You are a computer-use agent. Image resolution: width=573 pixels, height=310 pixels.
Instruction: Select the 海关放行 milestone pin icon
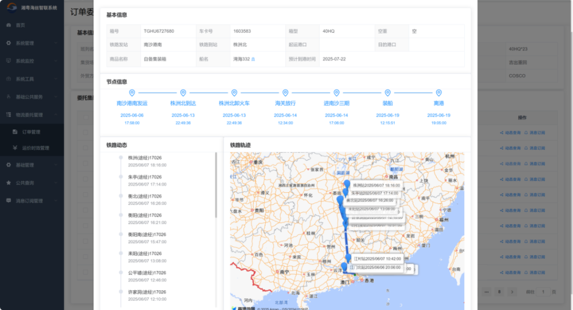285,93
